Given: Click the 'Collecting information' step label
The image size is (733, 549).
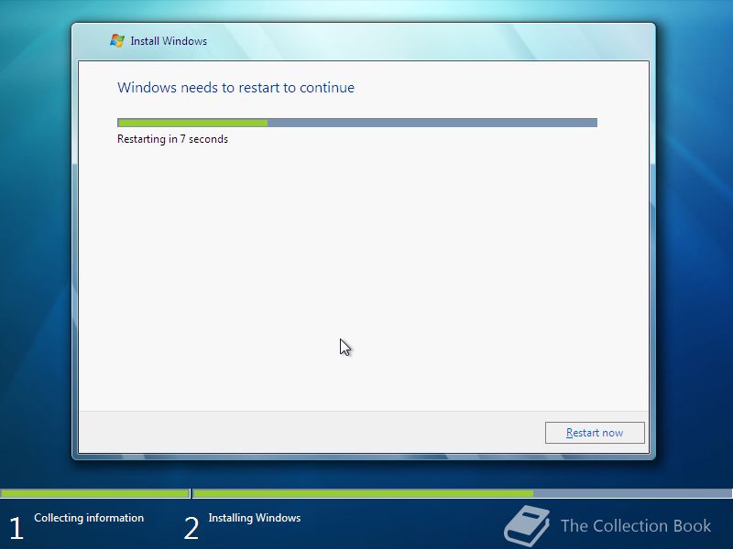Looking at the screenshot, I should click(x=89, y=518).
